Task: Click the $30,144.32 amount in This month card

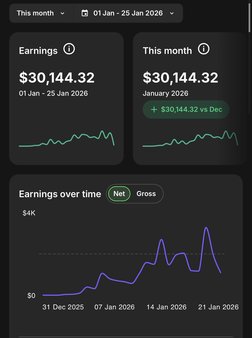Action: 180,78
